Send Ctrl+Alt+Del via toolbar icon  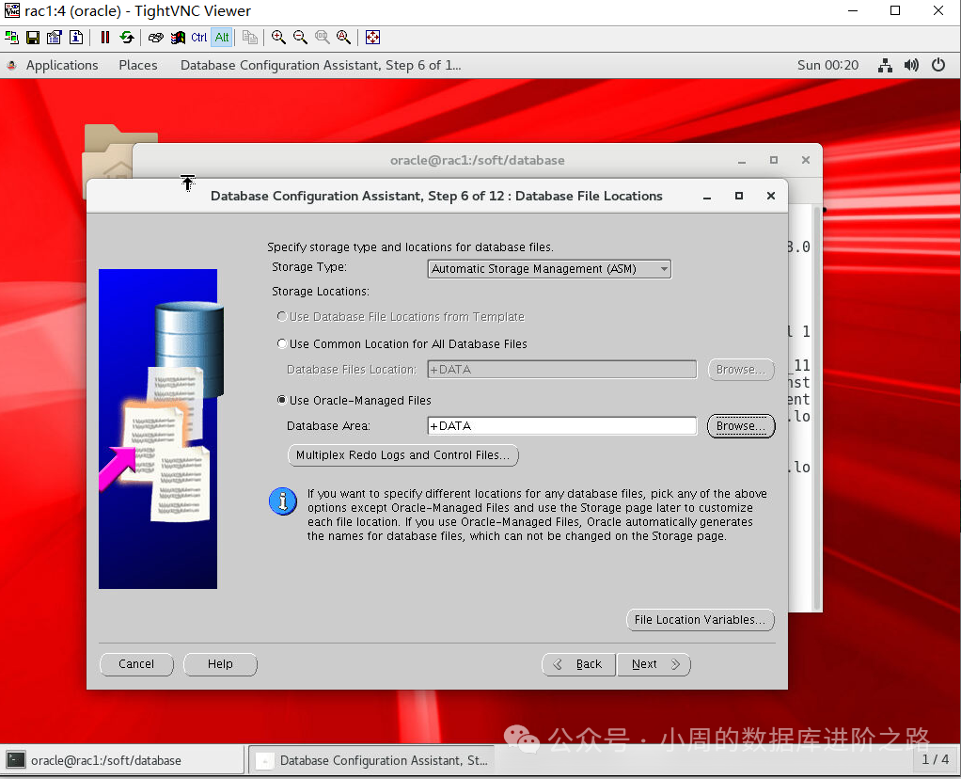pos(156,38)
